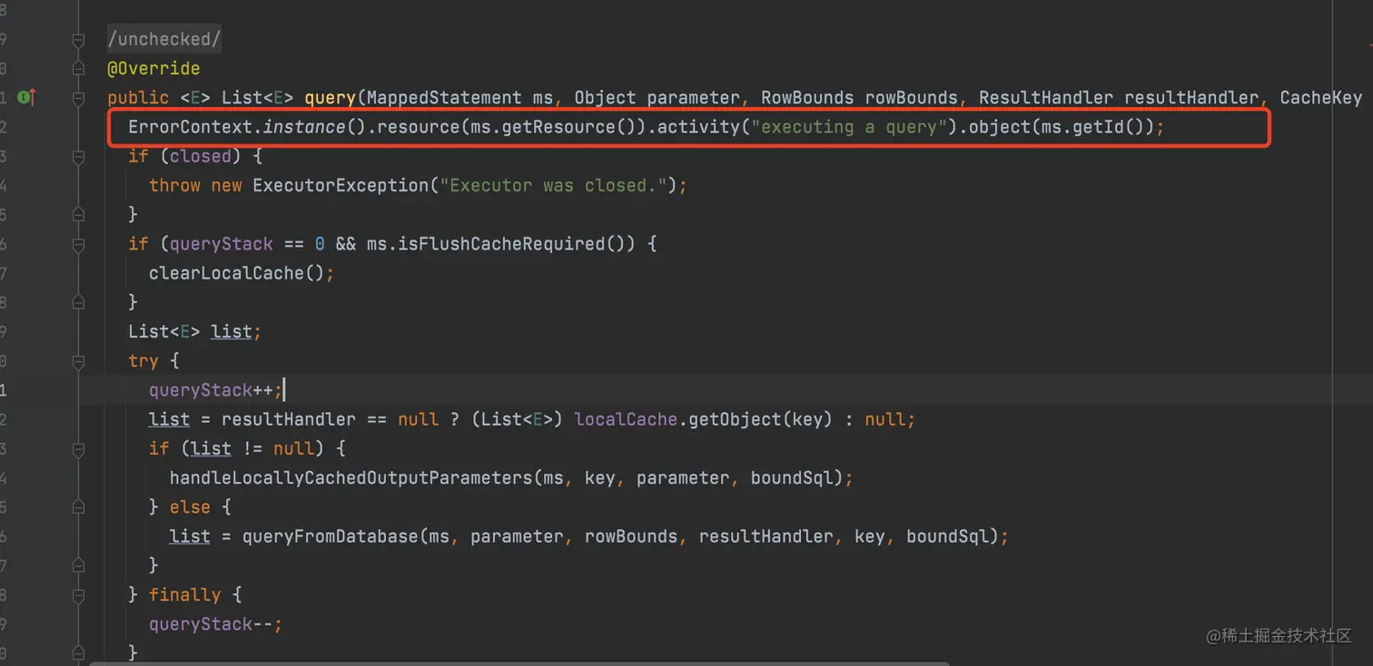Click 'ExecutorException' class reference
Screen dimensions: 1373x666
(341, 185)
